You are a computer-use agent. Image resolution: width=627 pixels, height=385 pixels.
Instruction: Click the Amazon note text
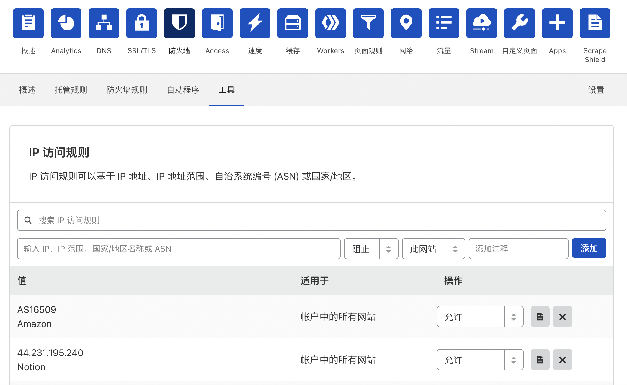[35, 324]
